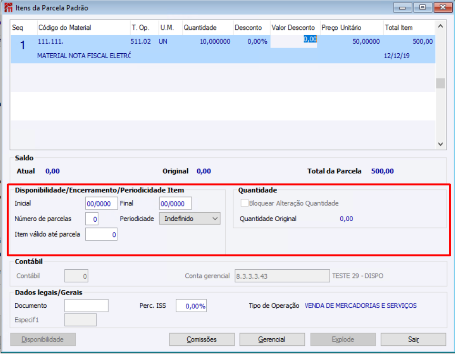Click the Explode button
Screen dimensions: 455x354
point(343,340)
